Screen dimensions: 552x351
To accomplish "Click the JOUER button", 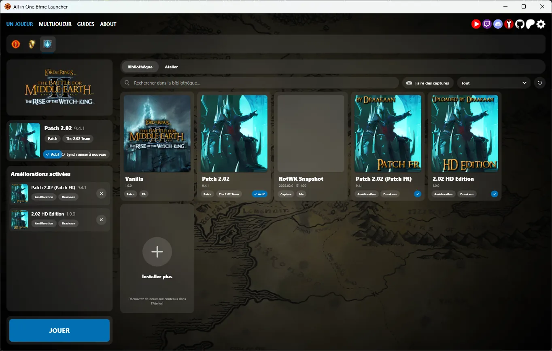I will point(59,330).
